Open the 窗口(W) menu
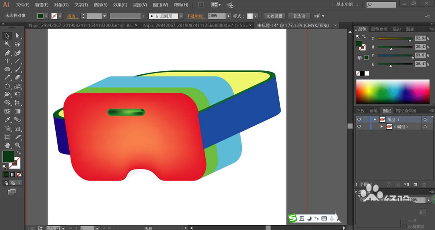The image size is (435, 230). pos(161,5)
